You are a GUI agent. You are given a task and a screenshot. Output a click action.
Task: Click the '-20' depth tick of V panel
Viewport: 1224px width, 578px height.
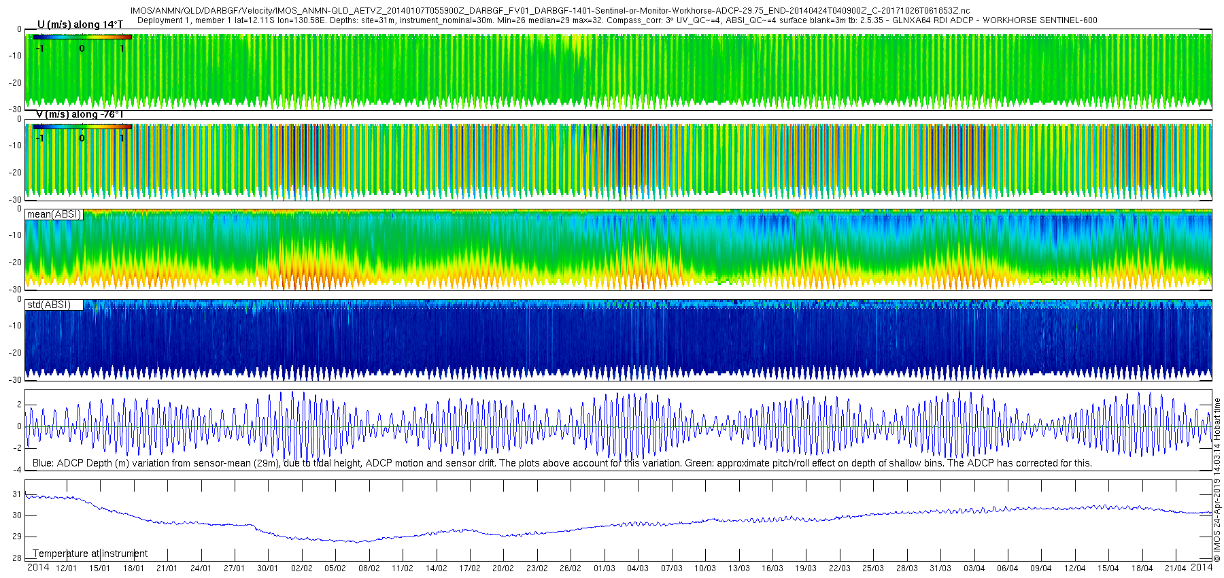15,173
